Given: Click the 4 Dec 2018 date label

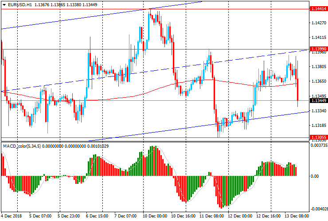Looking at the screenshot, I should [x=12, y=217].
